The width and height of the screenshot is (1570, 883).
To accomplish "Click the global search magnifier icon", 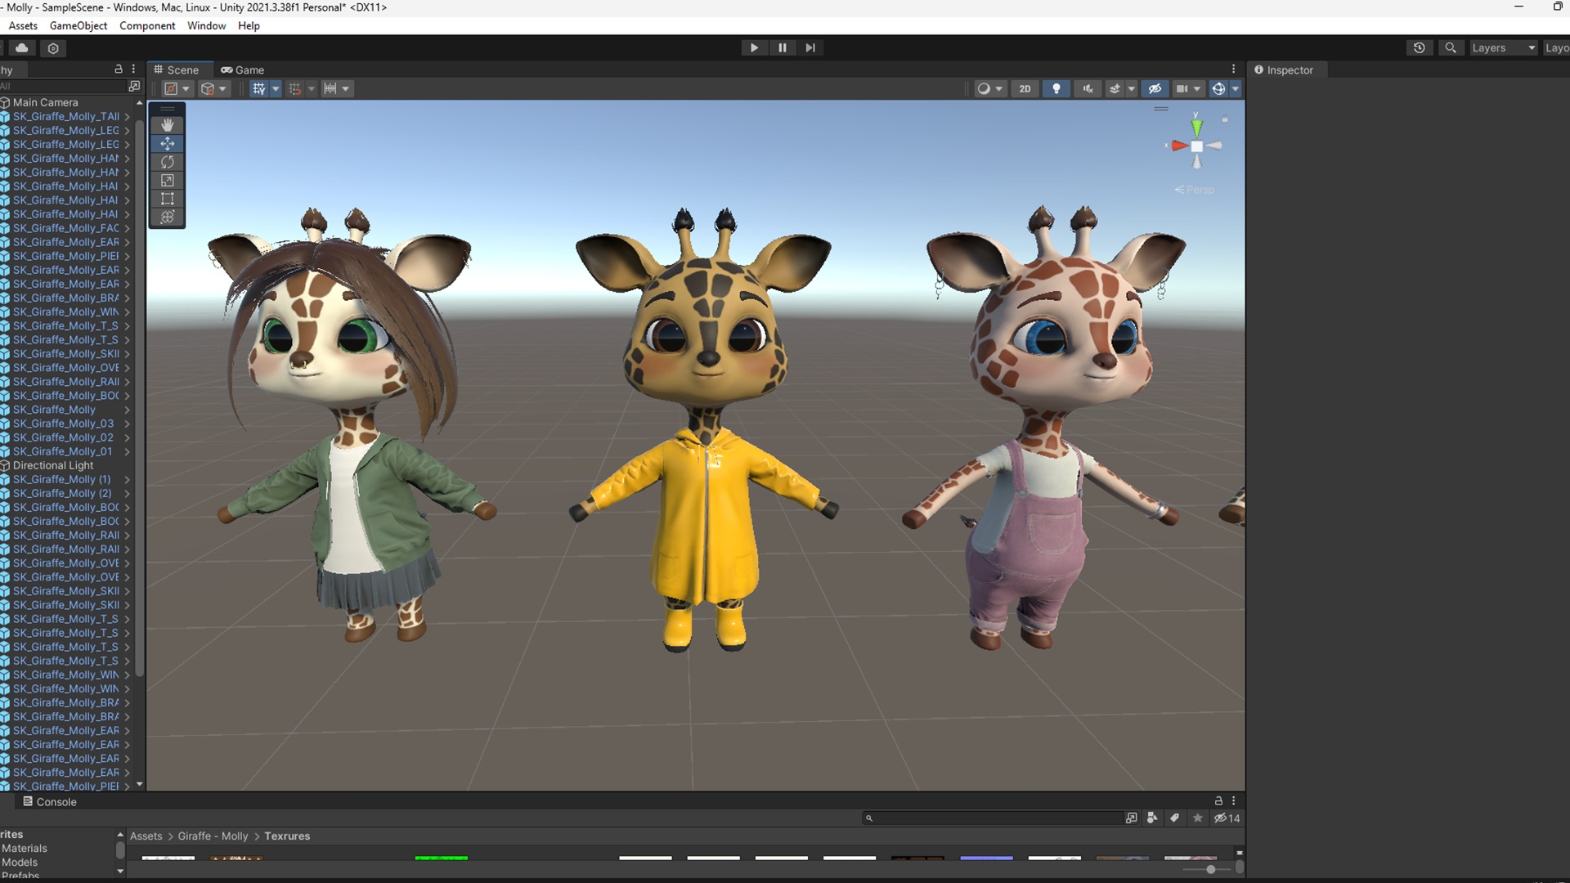I will (x=1450, y=47).
